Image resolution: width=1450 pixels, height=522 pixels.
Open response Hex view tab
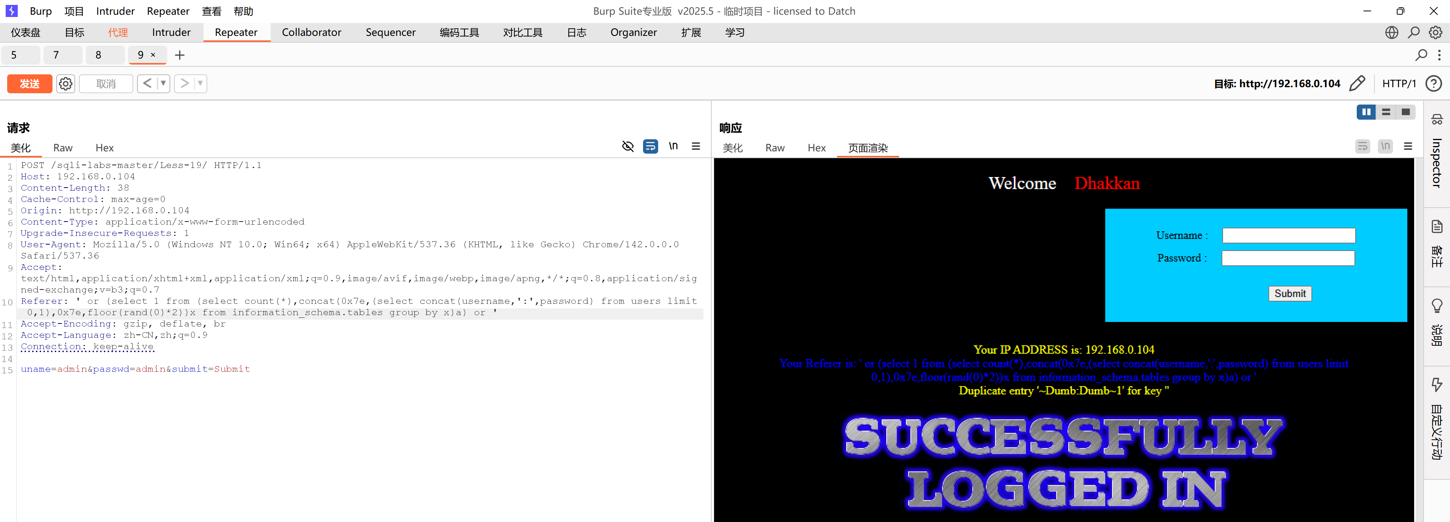(816, 148)
